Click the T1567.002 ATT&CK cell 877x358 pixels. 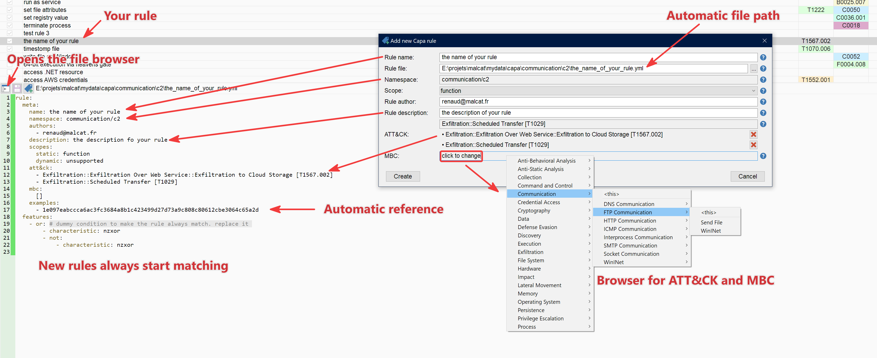pyautogui.click(x=816, y=41)
